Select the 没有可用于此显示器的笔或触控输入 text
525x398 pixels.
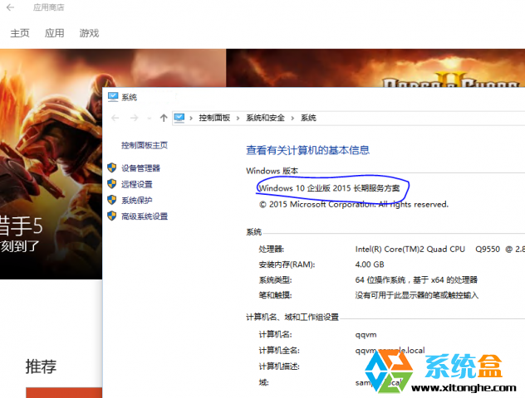[x=417, y=295]
